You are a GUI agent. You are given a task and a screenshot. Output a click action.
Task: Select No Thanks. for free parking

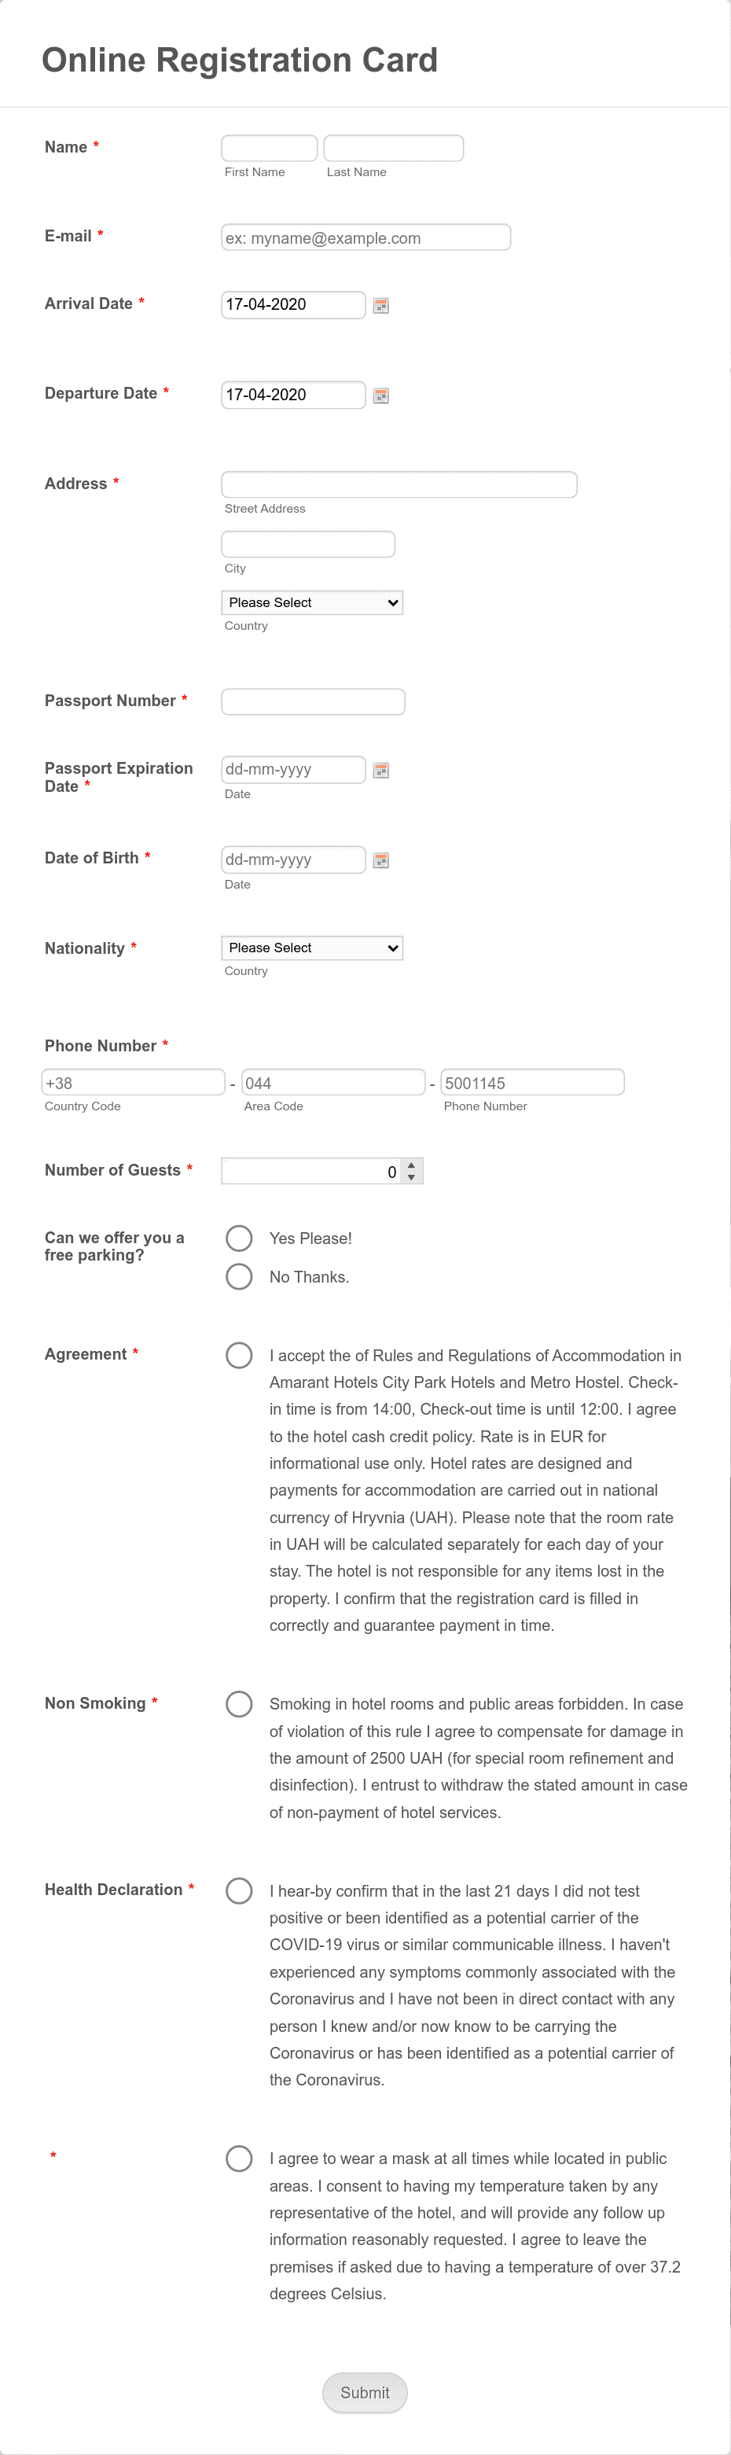click(239, 1276)
